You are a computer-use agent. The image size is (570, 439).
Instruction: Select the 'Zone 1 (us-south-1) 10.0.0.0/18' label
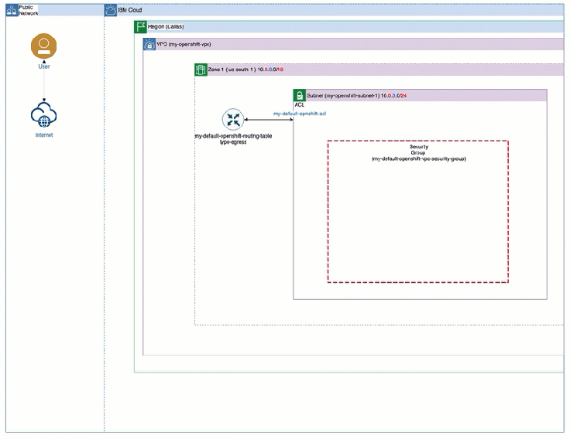pos(246,70)
